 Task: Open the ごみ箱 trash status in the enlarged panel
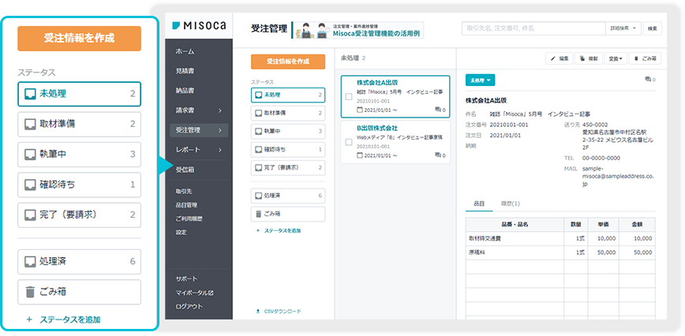[x=79, y=291]
